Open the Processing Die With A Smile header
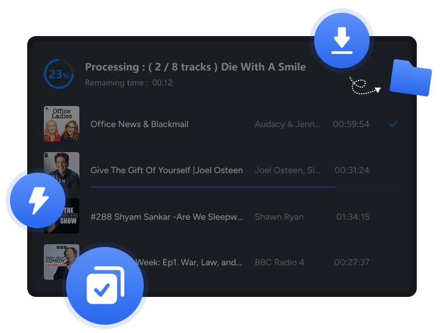 tap(195, 67)
